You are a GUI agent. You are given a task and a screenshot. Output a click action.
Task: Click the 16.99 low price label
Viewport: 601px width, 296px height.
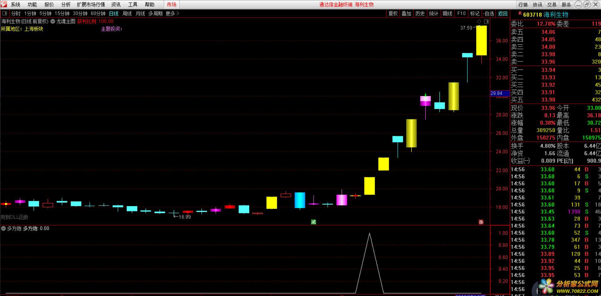pyautogui.click(x=185, y=217)
